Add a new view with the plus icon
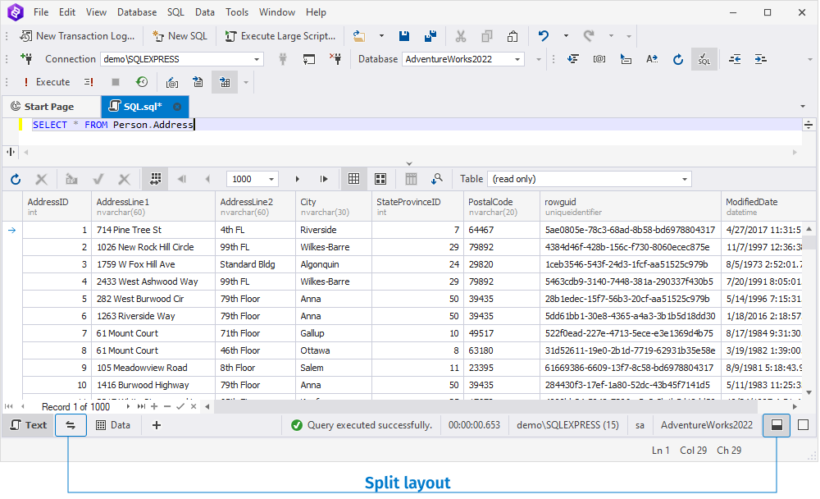The width and height of the screenshot is (820, 499). 157,425
